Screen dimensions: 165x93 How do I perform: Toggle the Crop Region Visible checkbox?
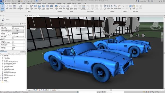(x=13, y=43)
